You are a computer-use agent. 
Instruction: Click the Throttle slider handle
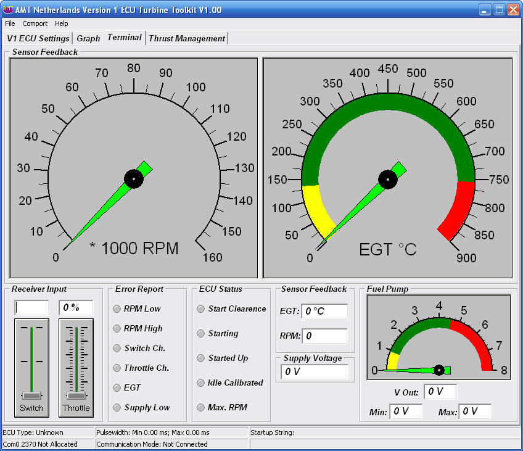[x=76, y=395]
